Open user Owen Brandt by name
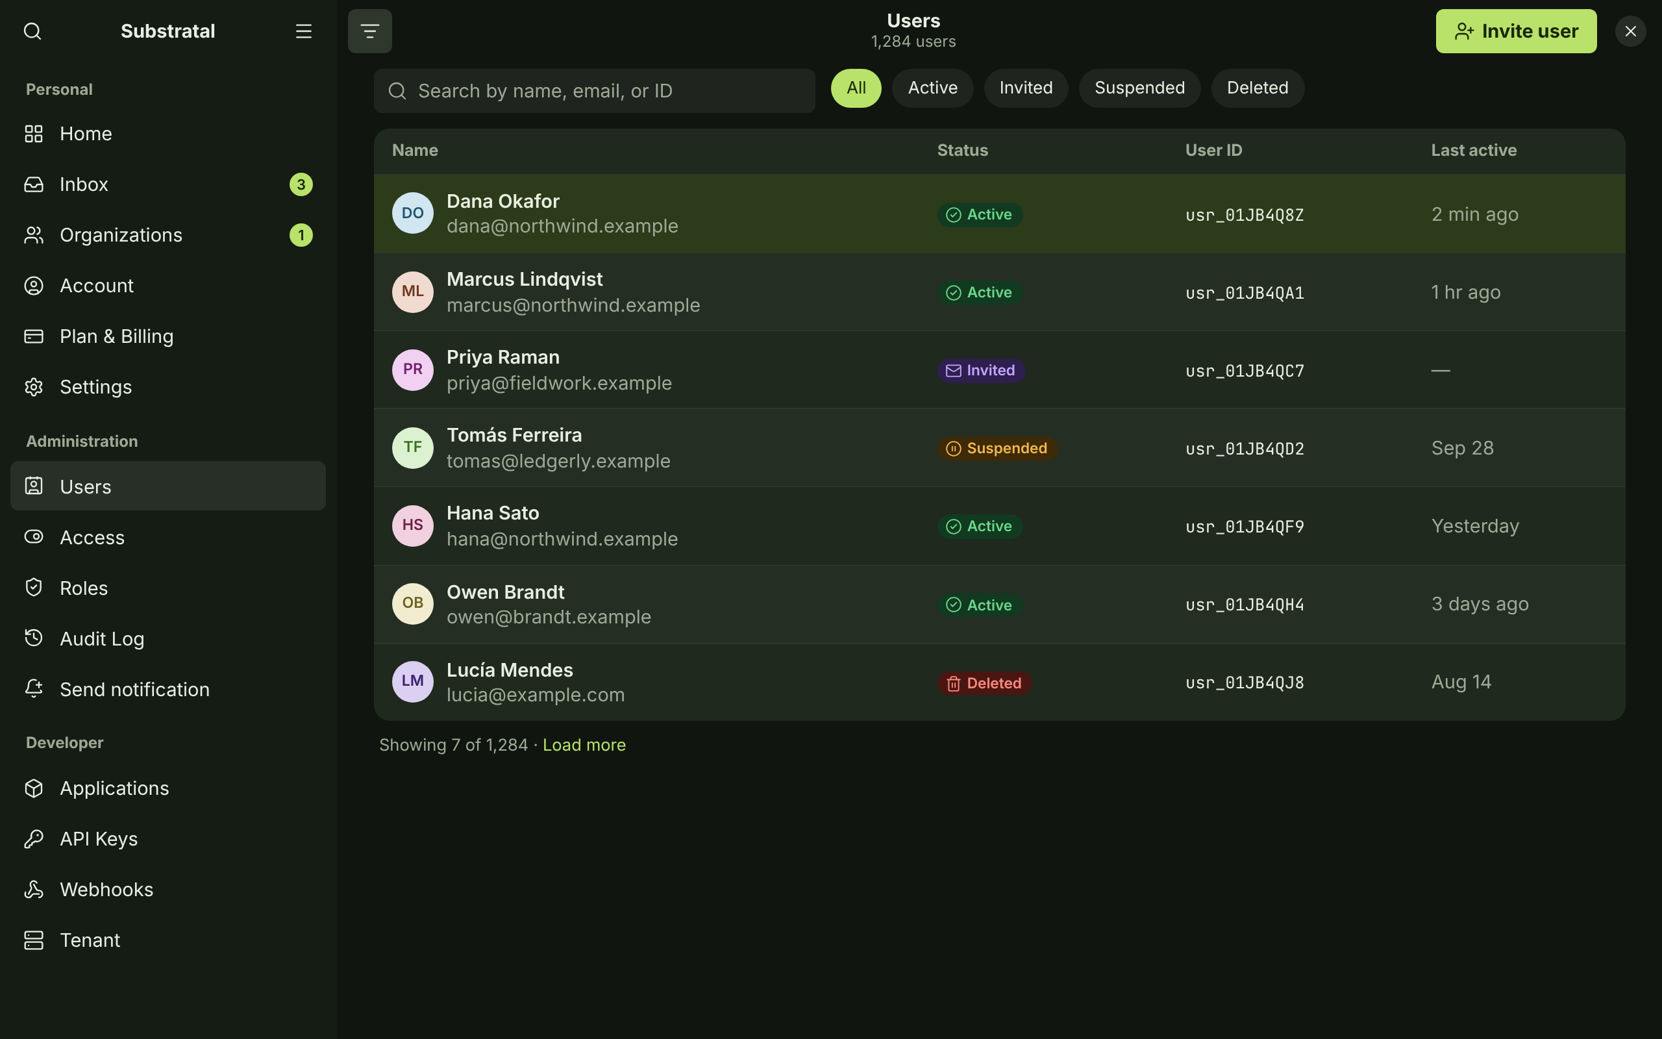Viewport: 1662px width, 1039px height. click(506, 592)
